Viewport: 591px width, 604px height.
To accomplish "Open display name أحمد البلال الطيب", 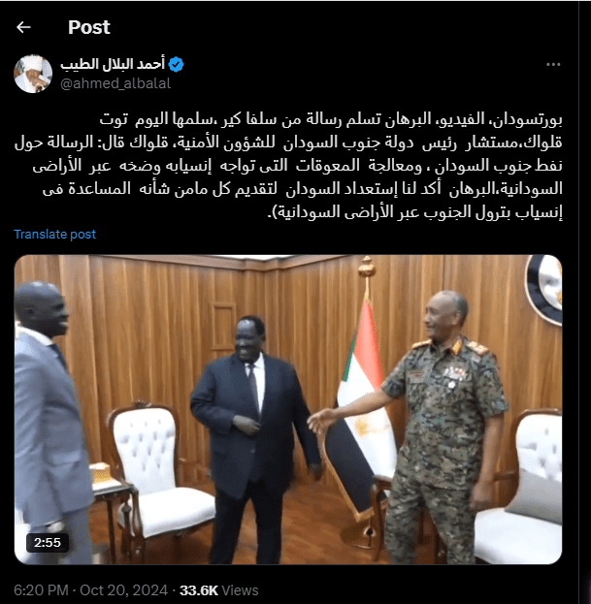I will 113,64.
